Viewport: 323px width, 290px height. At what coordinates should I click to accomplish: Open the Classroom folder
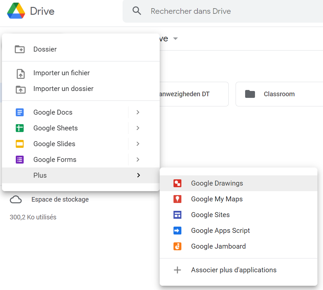pyautogui.click(x=279, y=94)
